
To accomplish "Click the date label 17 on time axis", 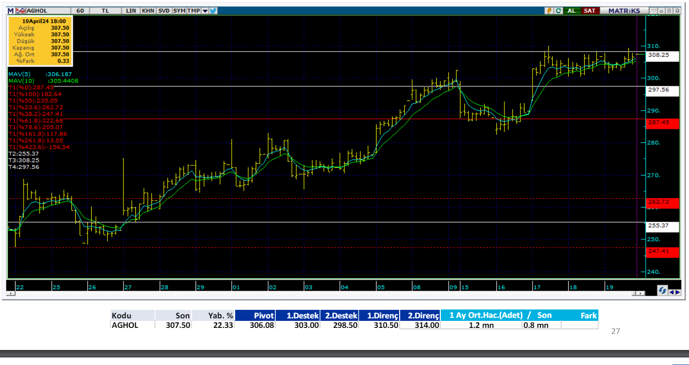I will (537, 287).
